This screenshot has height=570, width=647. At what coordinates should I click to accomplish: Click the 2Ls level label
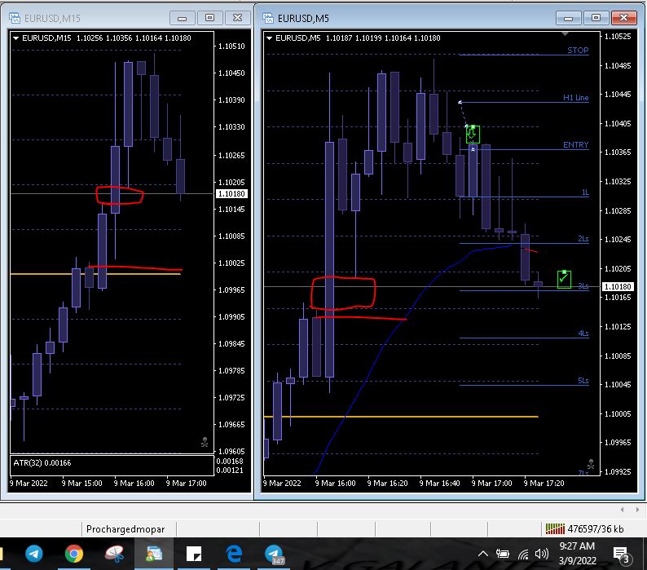tap(583, 239)
